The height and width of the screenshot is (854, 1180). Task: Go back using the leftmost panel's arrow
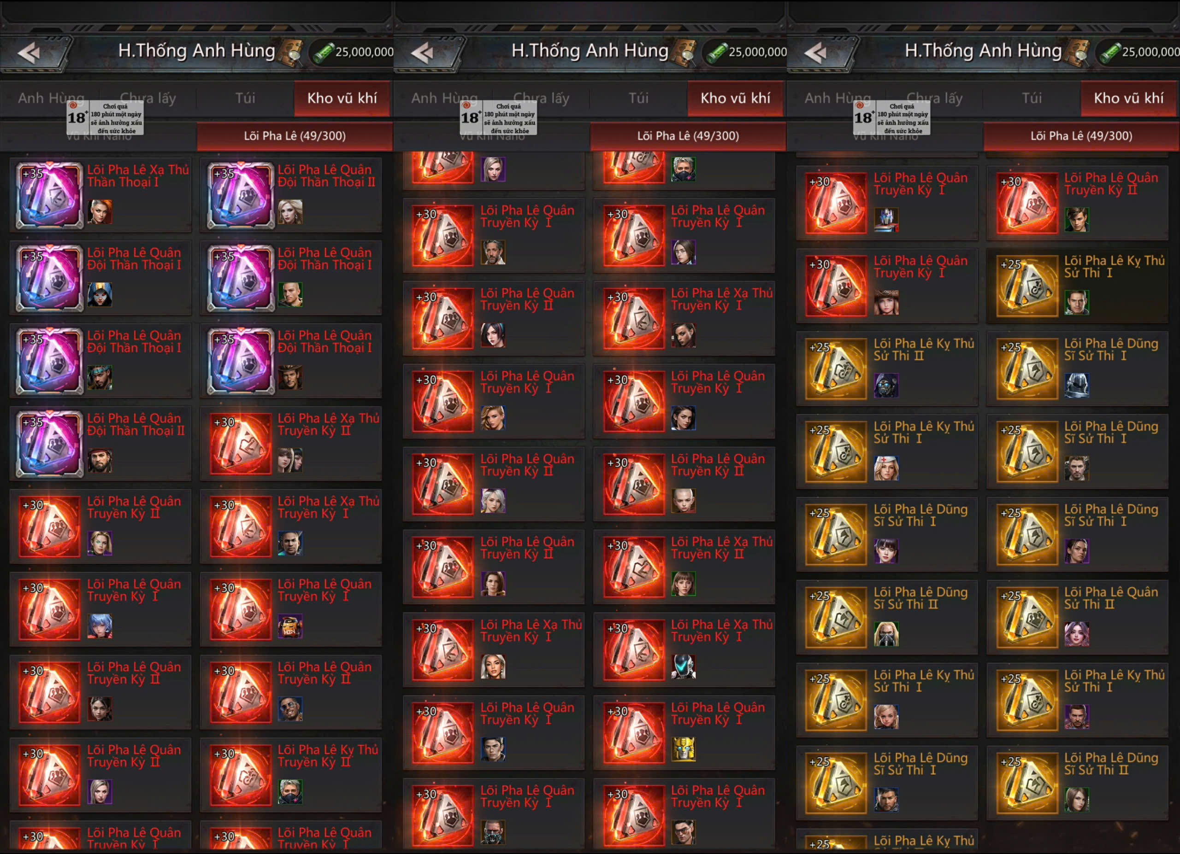pyautogui.click(x=29, y=52)
